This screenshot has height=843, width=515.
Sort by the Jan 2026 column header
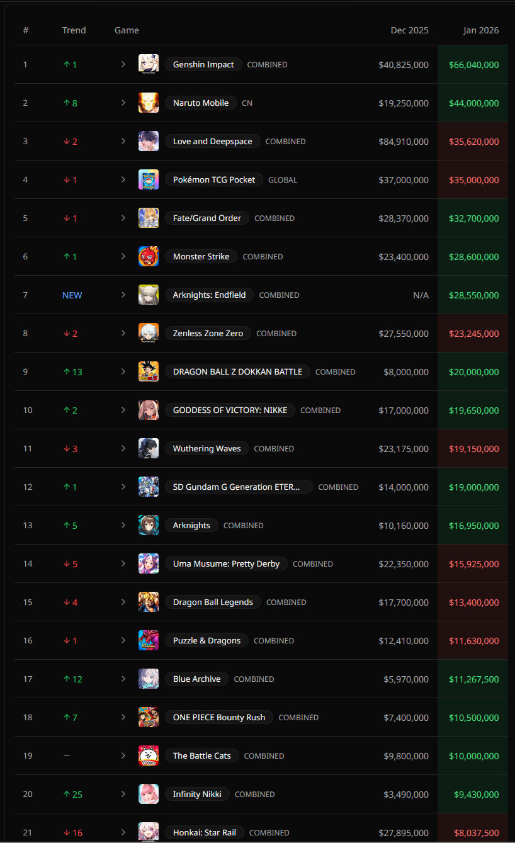pyautogui.click(x=480, y=30)
